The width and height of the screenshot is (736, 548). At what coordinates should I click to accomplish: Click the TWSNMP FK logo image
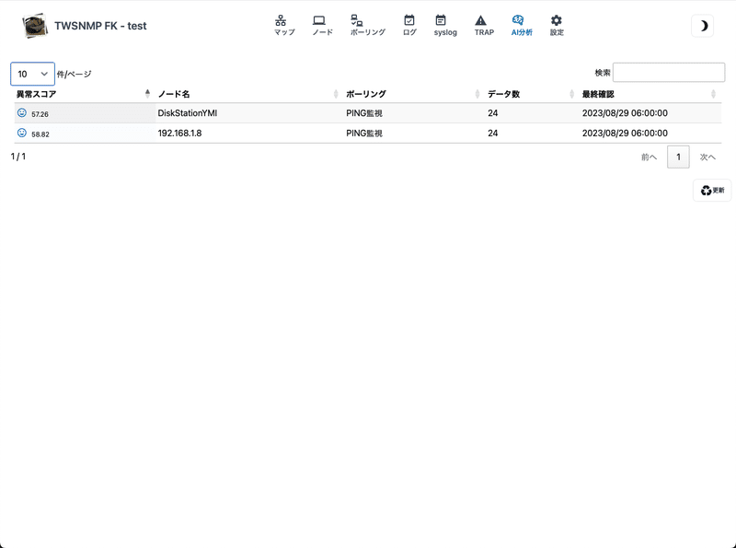pyautogui.click(x=35, y=26)
